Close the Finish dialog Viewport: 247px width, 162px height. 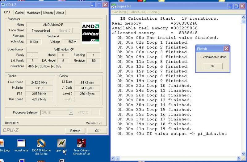tap(226, 49)
